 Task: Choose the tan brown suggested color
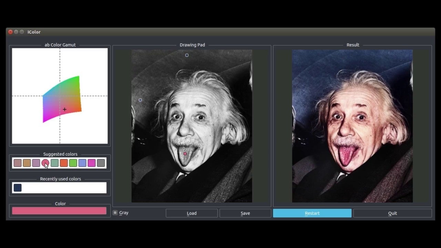[x=27, y=163]
